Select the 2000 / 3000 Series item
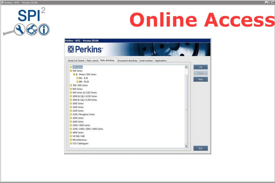Screen dimensions: 275x183 pyautogui.click(x=81, y=125)
